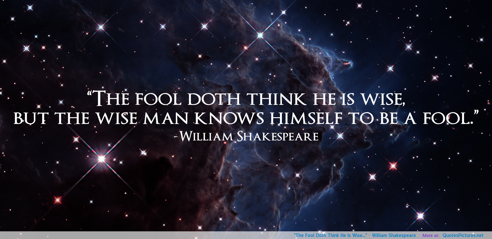Click the large bright star at lower left
This screenshot has height=239, width=492.
tap(101, 159)
